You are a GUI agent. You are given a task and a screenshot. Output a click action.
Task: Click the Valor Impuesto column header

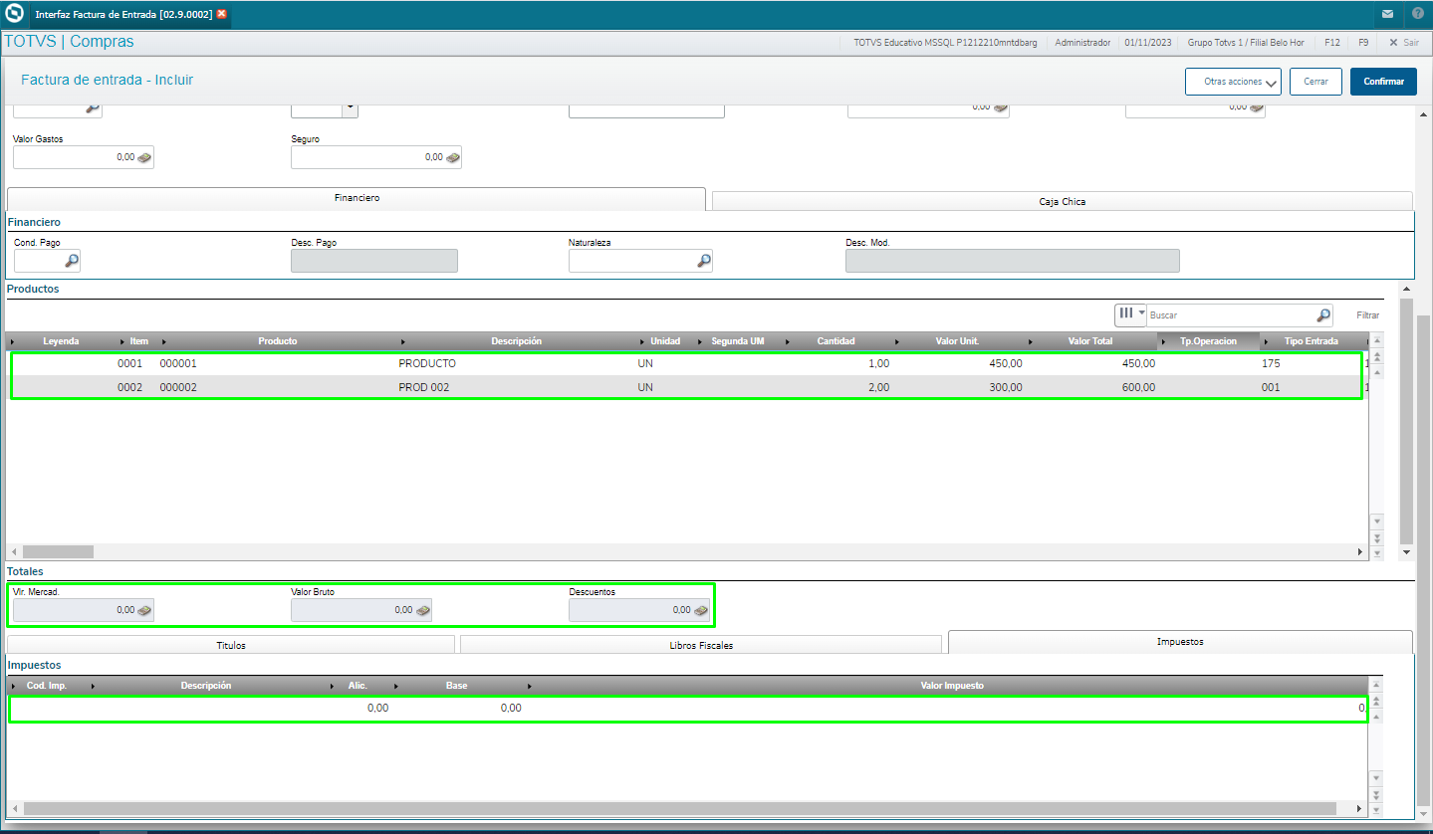point(952,686)
